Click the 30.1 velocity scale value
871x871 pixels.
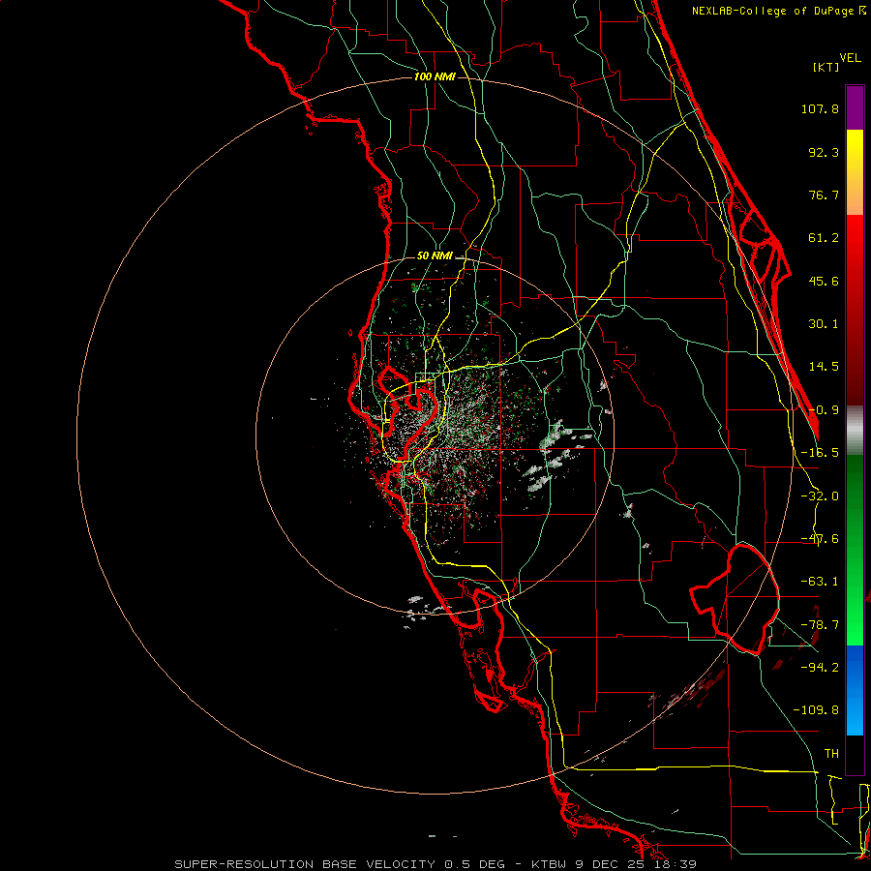(x=824, y=324)
